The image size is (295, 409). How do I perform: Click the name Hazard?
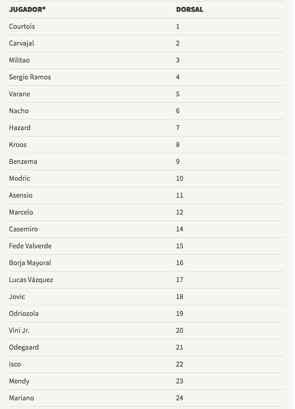point(20,128)
